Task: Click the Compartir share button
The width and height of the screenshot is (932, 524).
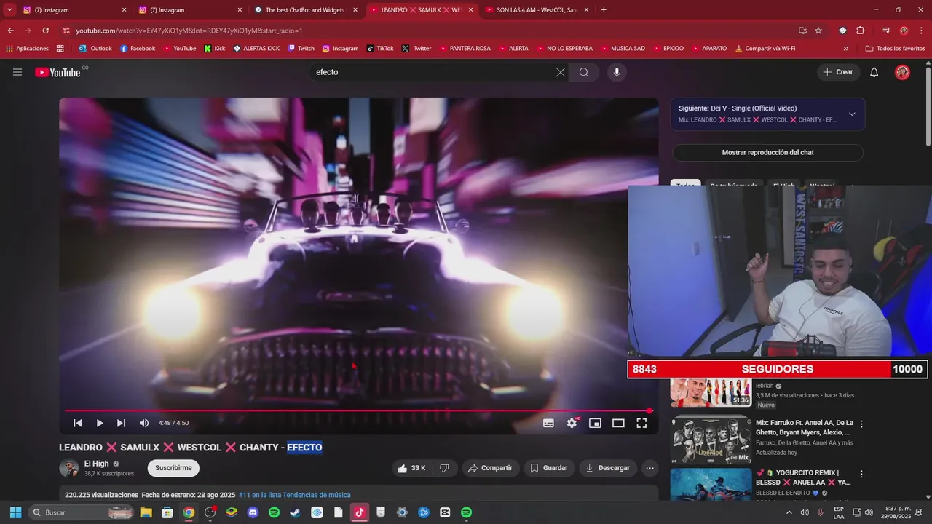Action: pyautogui.click(x=491, y=468)
